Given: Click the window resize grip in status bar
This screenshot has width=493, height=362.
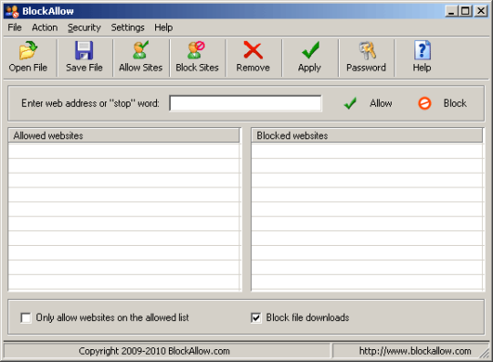Looking at the screenshot, I should click(484, 353).
